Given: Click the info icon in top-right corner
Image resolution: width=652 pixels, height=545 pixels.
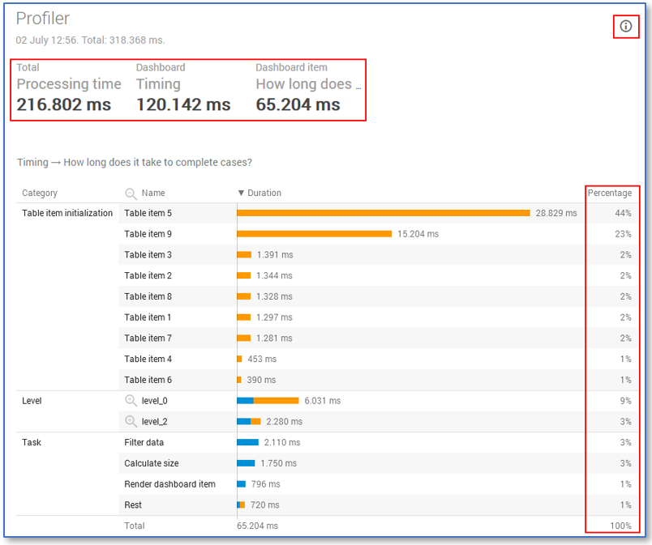Looking at the screenshot, I should pos(625,27).
